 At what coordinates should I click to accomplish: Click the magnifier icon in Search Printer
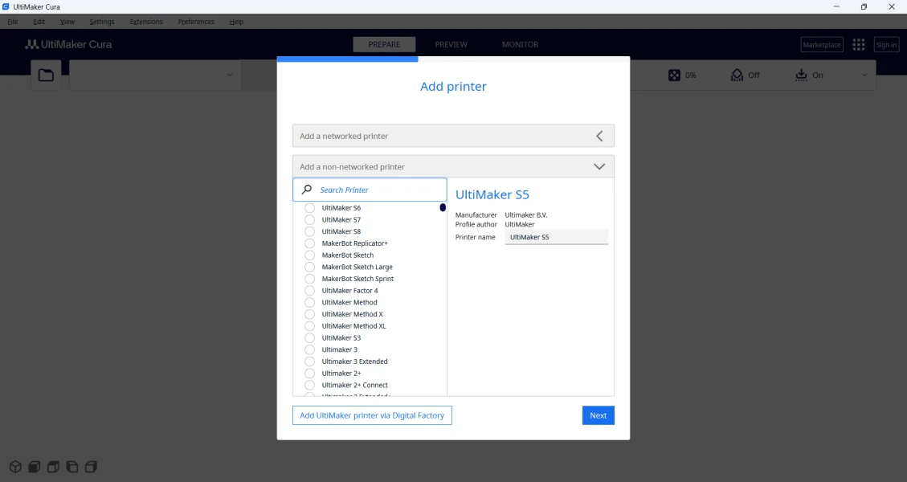306,190
